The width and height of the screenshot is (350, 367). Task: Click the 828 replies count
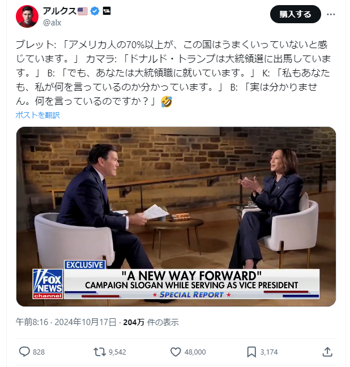tap(39, 352)
